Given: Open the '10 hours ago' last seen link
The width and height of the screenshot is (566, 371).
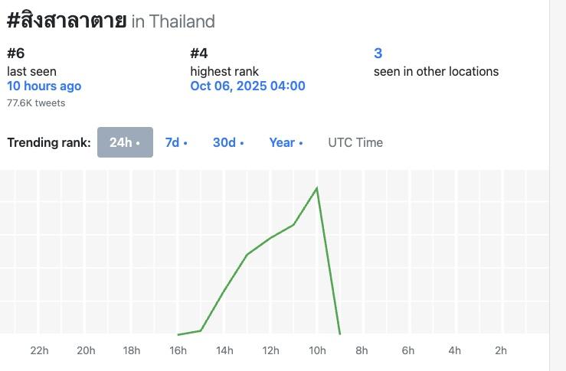Looking at the screenshot, I should click(x=44, y=86).
